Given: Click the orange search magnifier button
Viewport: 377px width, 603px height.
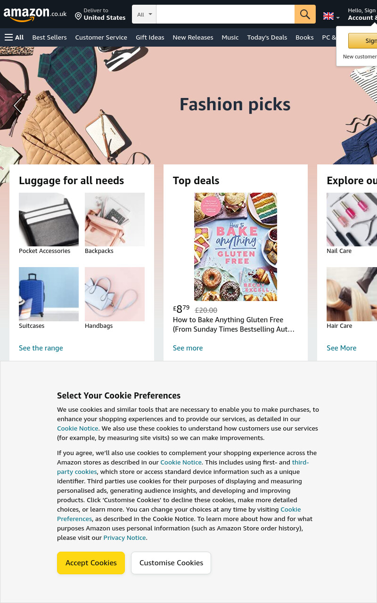Looking at the screenshot, I should (x=305, y=14).
